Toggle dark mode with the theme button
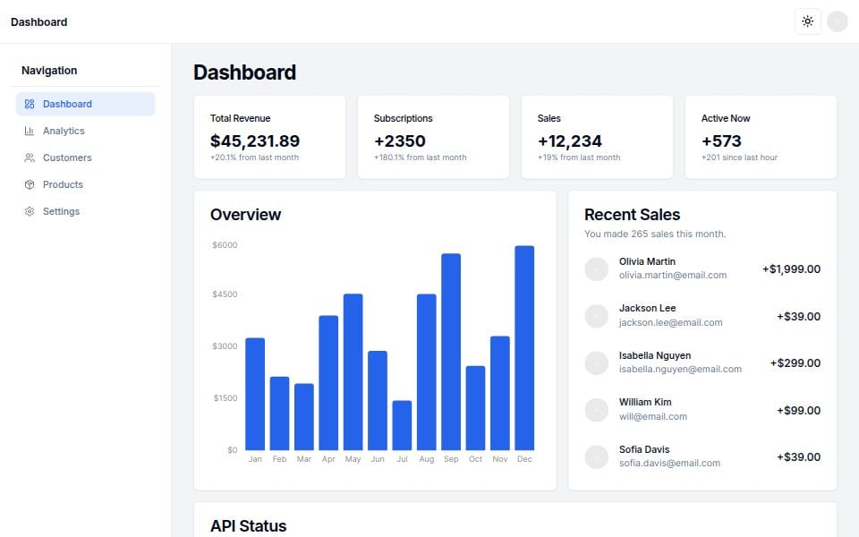The image size is (859, 537). pyautogui.click(x=807, y=21)
